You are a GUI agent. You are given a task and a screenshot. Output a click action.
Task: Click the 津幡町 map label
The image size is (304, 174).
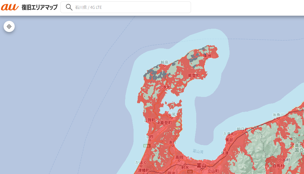(x=144, y=170)
